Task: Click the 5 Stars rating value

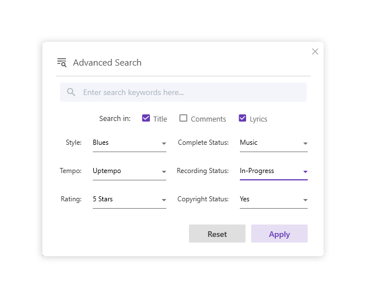Action: (x=103, y=199)
